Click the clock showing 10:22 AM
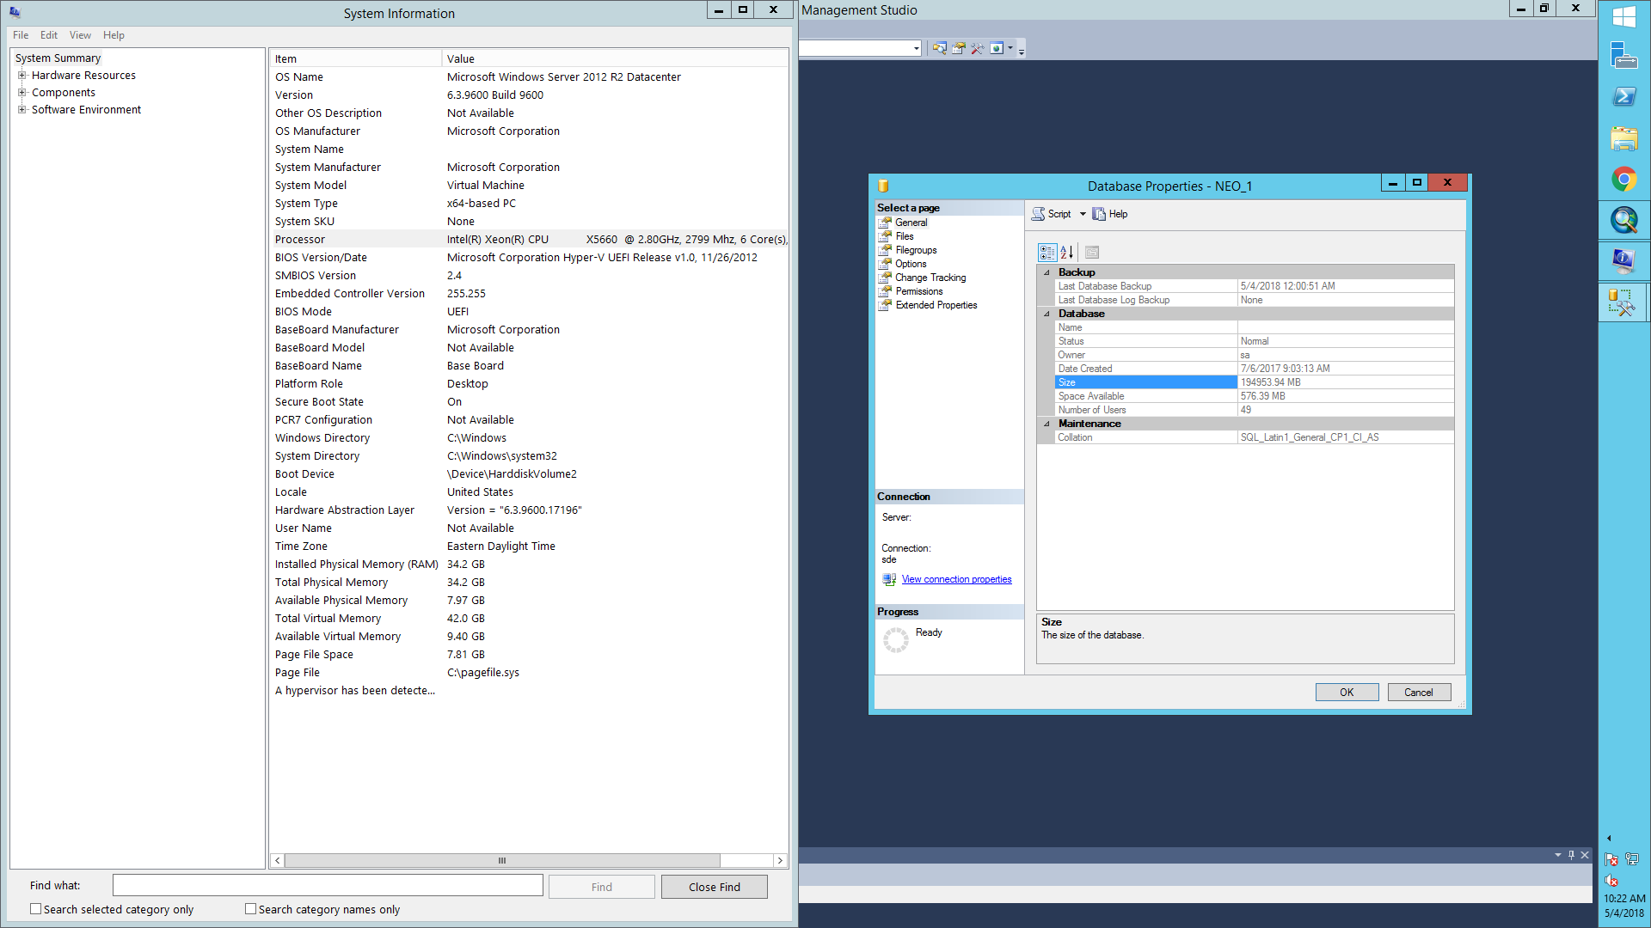The image size is (1651, 928). click(x=1624, y=899)
